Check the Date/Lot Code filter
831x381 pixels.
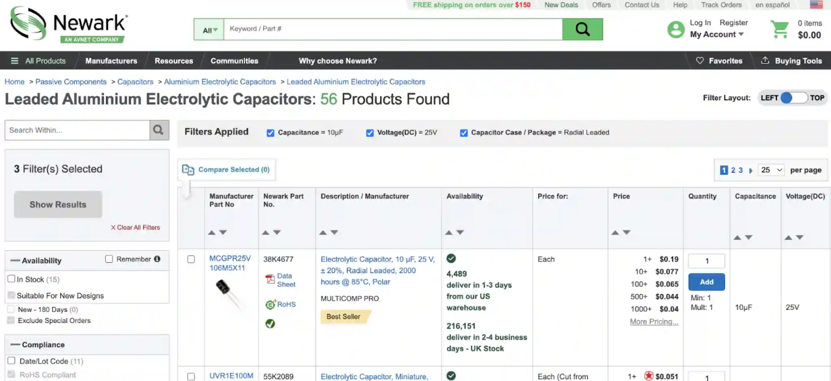pyautogui.click(x=11, y=361)
